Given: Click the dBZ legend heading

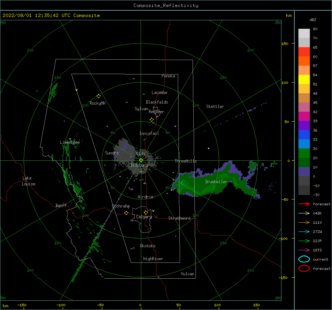Looking at the screenshot, I should (x=313, y=20).
